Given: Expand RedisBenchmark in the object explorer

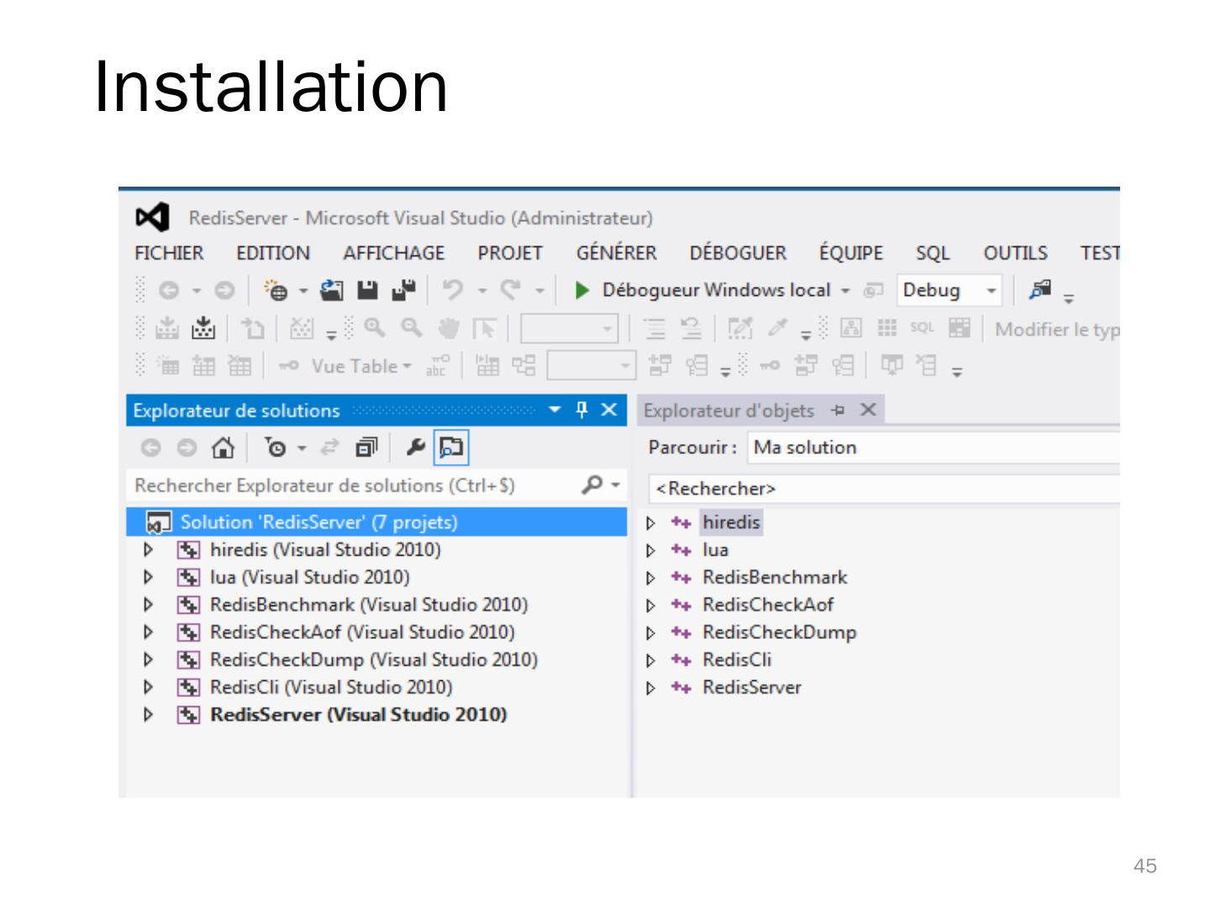Looking at the screenshot, I should tap(650, 578).
